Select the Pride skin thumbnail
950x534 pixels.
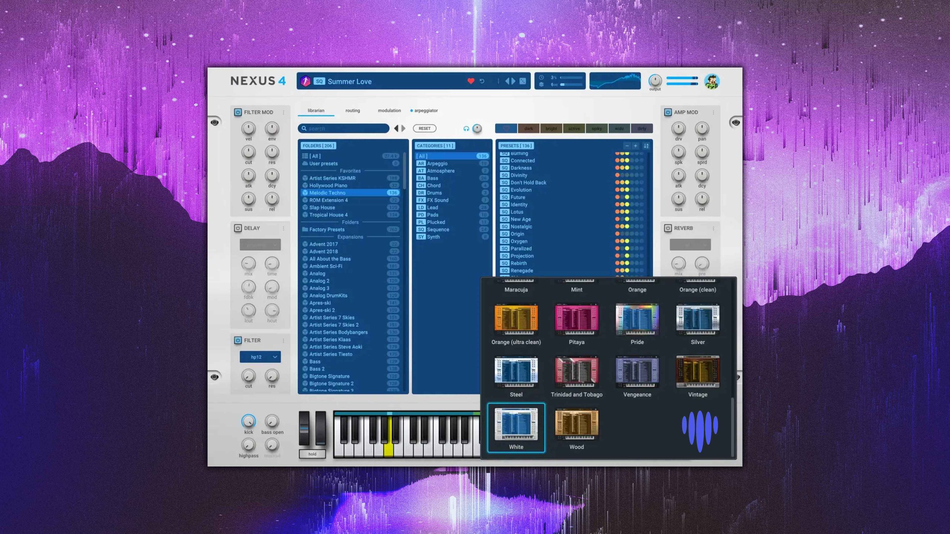[x=637, y=320]
